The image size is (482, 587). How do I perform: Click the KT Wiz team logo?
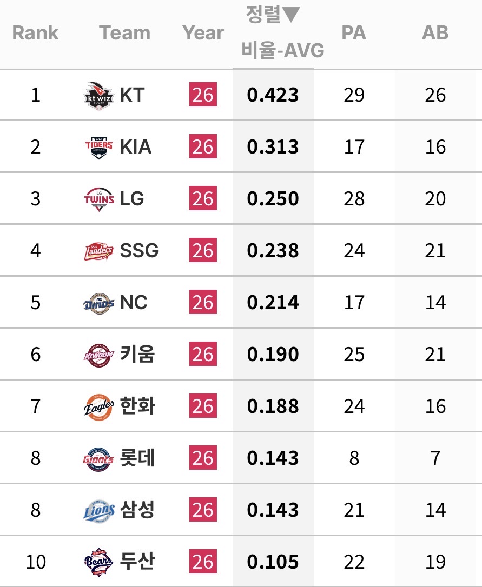tap(98, 96)
